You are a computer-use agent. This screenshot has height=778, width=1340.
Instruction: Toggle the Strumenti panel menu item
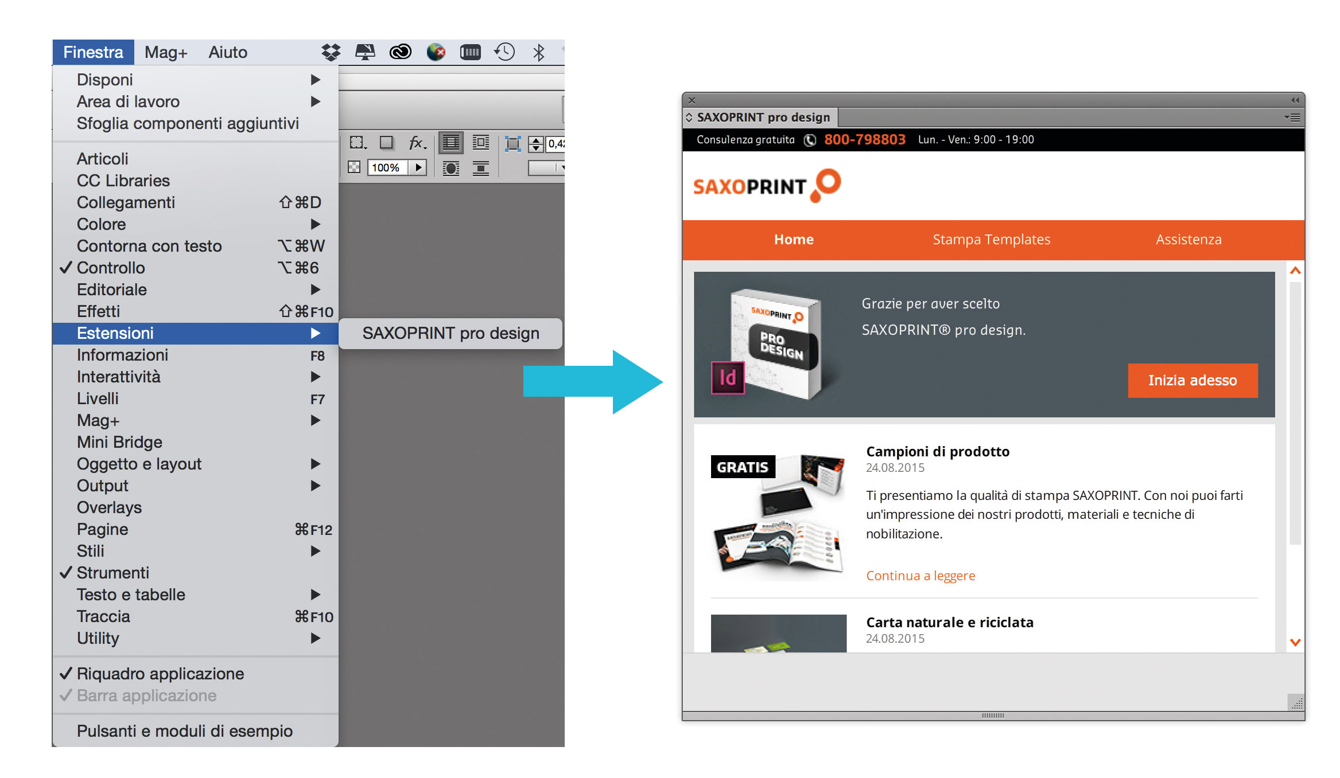[112, 573]
